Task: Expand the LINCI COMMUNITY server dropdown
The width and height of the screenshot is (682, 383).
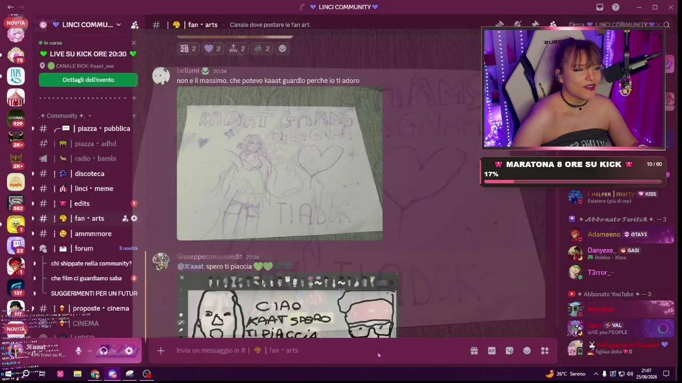Action: coord(118,25)
